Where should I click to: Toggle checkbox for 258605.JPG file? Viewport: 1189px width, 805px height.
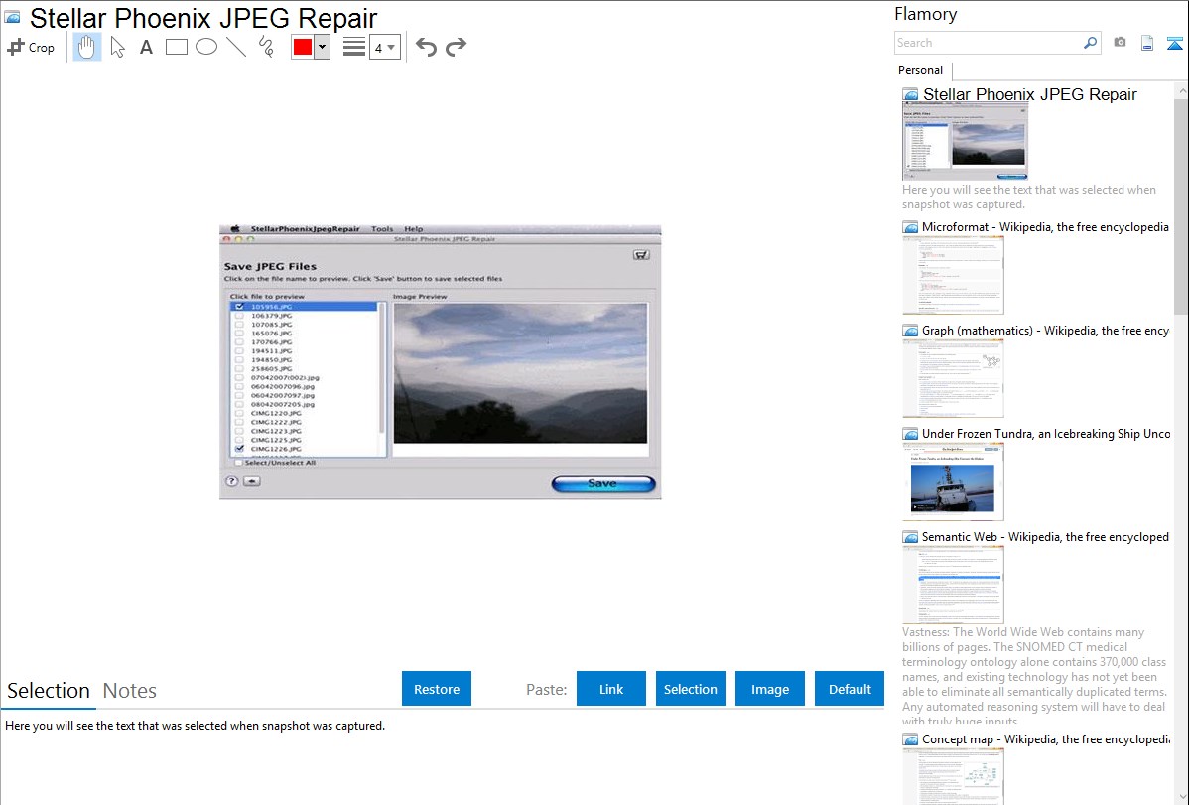point(239,368)
